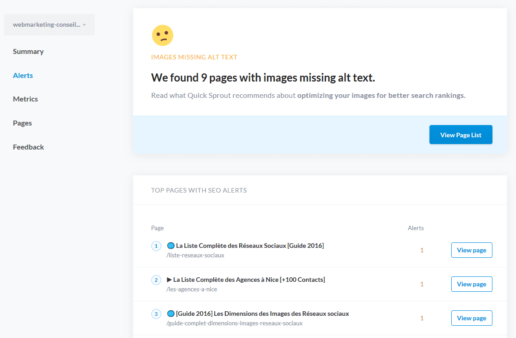516x338 pixels.
Task: Select Alerts in the sidebar
Action: [23, 75]
